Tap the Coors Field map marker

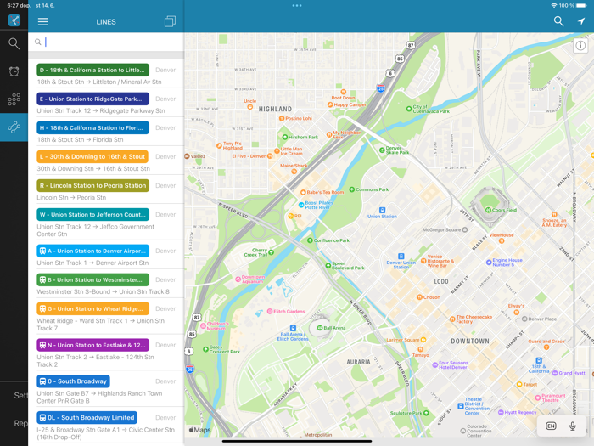point(488,210)
